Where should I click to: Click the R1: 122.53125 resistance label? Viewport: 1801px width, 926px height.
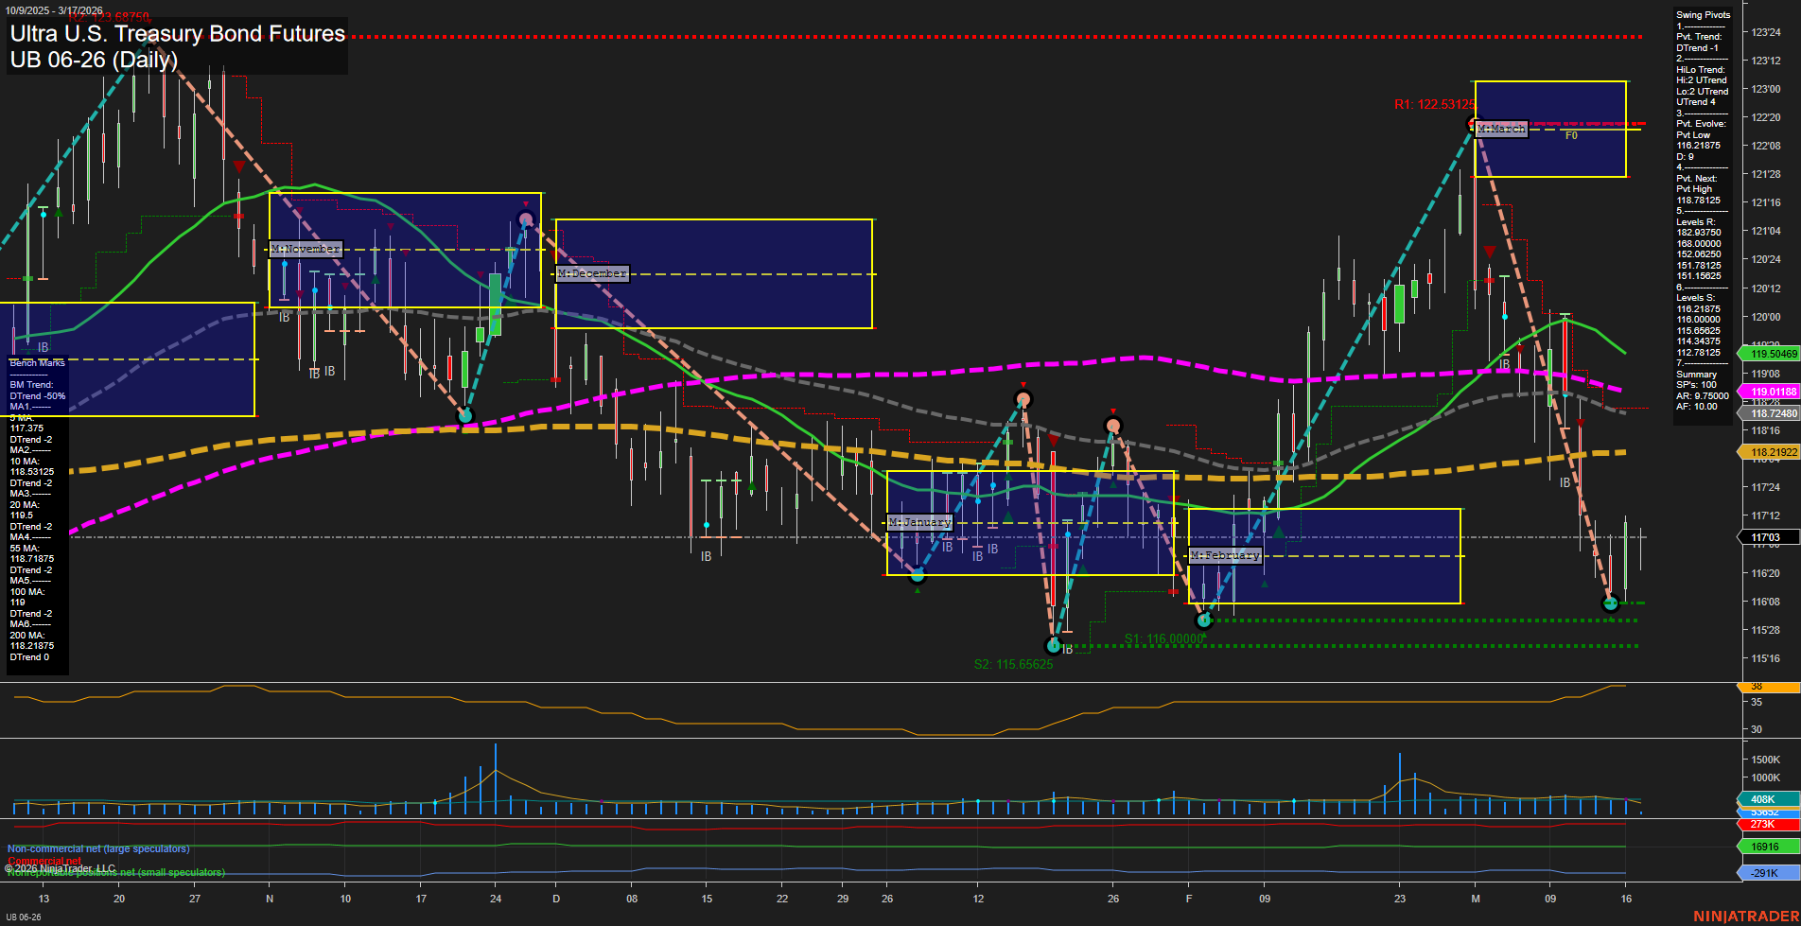point(1433,105)
